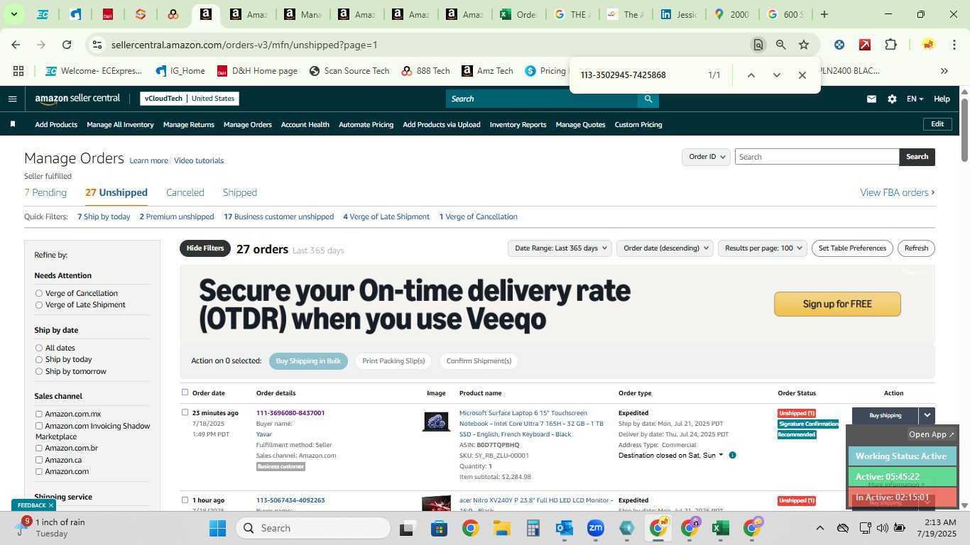The image size is (970, 545).
Task: Filter by 7 Ship by today quick link
Action: point(104,216)
